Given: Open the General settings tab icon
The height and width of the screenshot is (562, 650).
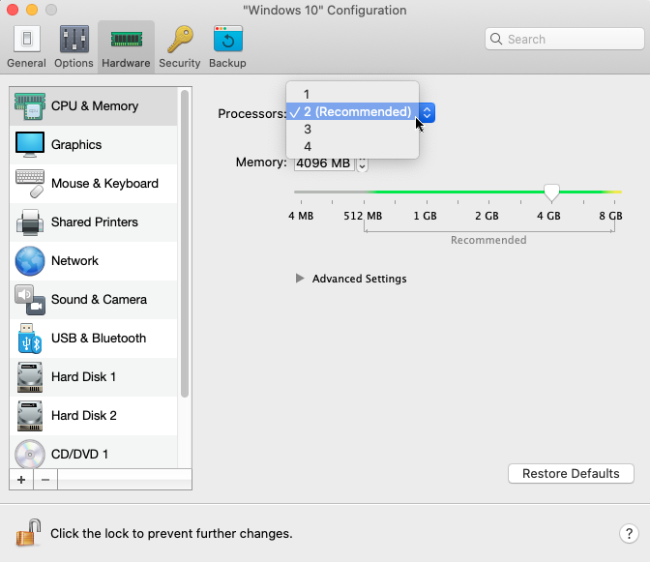Looking at the screenshot, I should tap(27, 39).
